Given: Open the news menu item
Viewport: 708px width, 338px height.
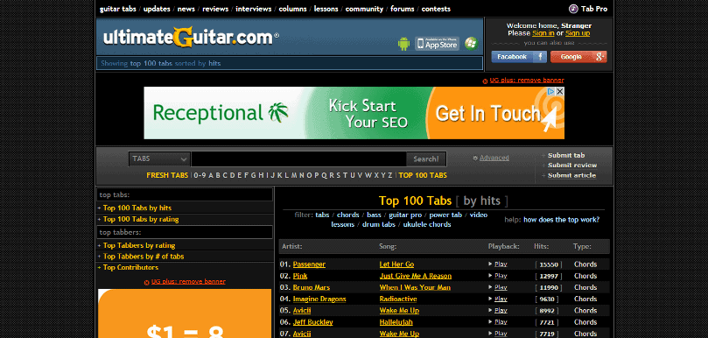Looking at the screenshot, I should (x=186, y=9).
